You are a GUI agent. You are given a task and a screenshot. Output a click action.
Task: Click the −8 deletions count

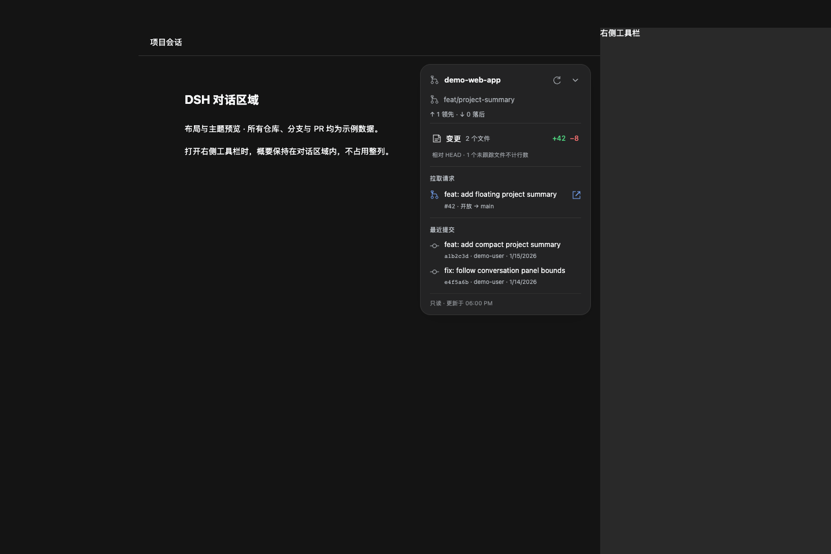(574, 138)
